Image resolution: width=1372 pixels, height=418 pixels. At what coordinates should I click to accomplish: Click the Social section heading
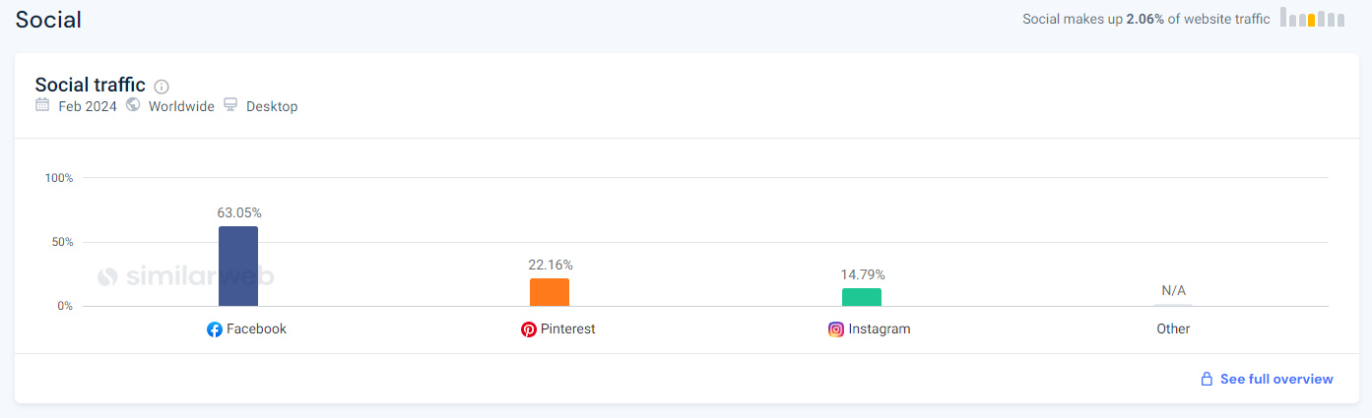[48, 19]
